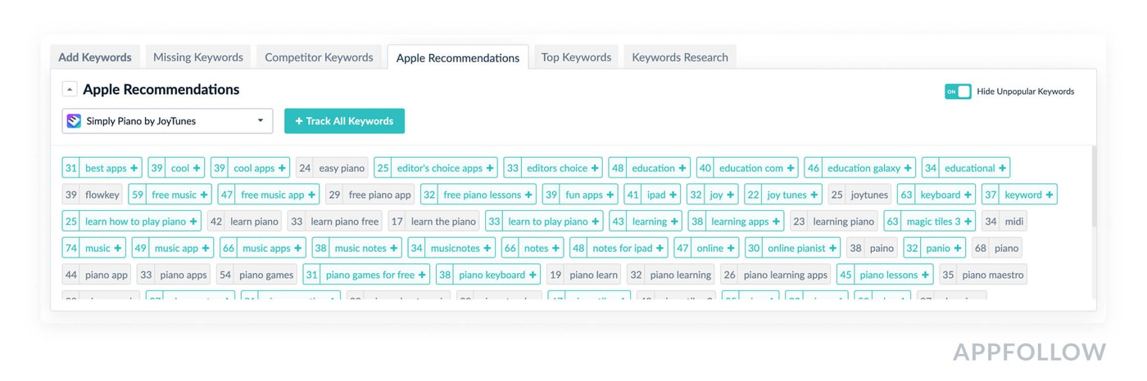Collapse the Apple Recommendations section
The height and width of the screenshot is (381, 1147).
pos(70,89)
